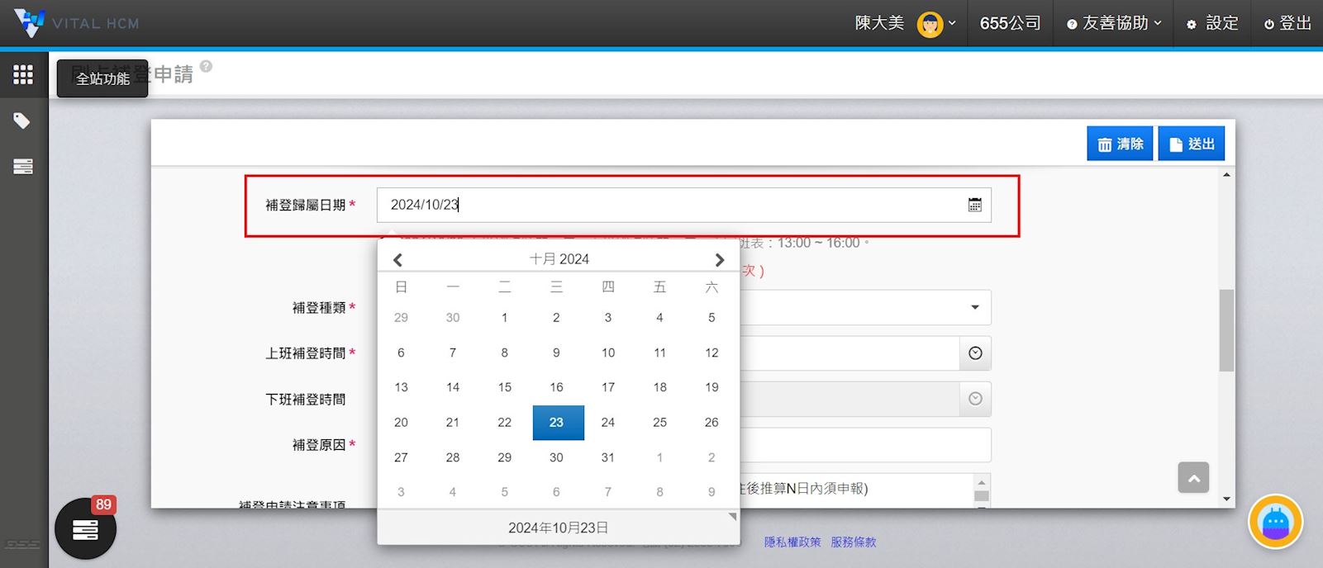The height and width of the screenshot is (568, 1323).
Task: Click the help question mark beside page title
Action: 206,66
